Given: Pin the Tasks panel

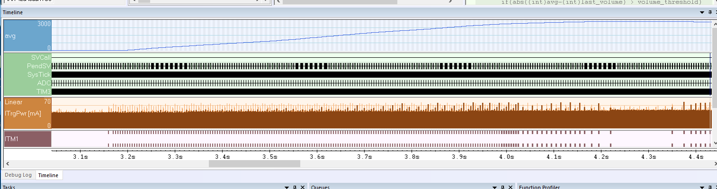Looking at the screenshot, I should point(295,187).
